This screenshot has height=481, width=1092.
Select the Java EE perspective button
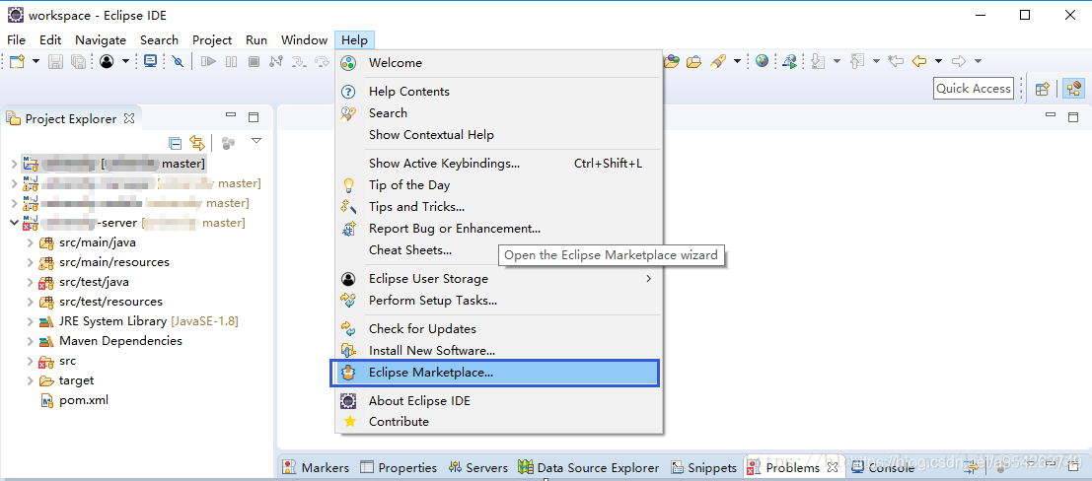(1072, 89)
